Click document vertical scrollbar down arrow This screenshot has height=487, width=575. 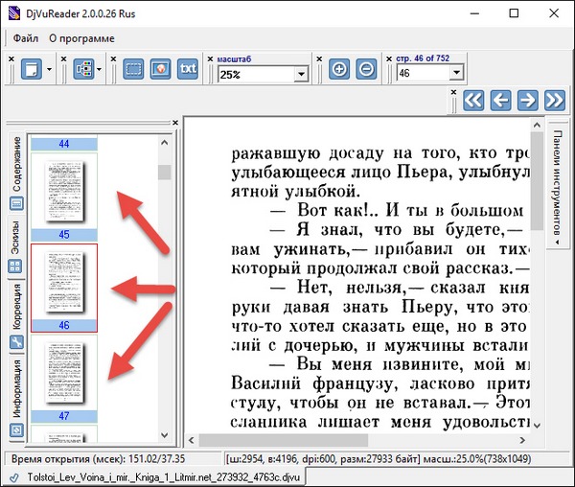[537, 426]
